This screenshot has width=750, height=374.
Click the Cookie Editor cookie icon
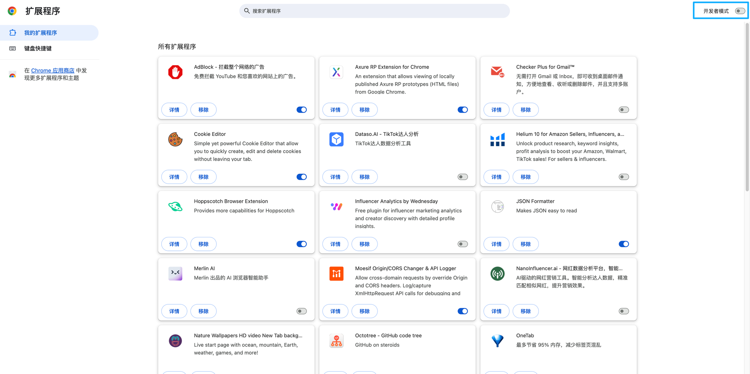(175, 139)
